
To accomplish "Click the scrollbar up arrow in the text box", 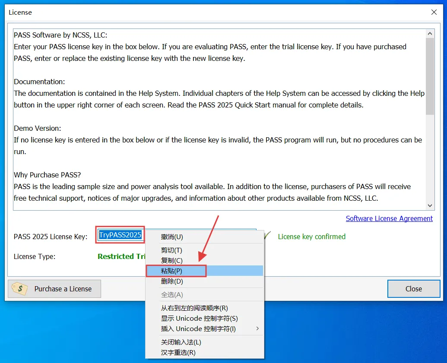I will point(430,34).
